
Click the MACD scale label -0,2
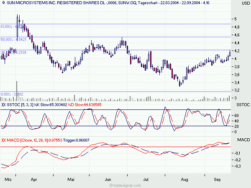tap(237, 160)
